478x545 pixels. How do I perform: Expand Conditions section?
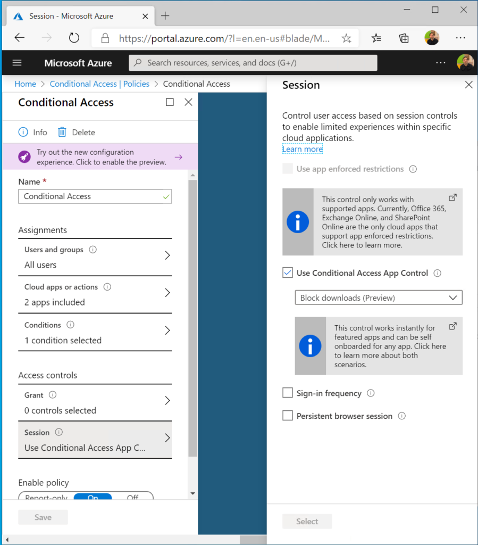point(95,332)
